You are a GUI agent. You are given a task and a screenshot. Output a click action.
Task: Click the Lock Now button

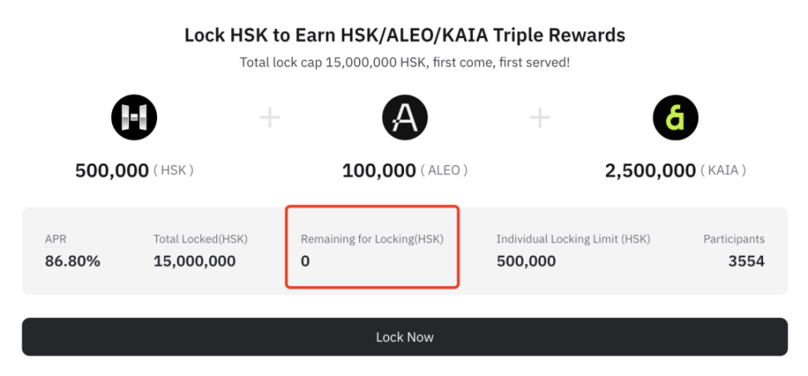(x=405, y=337)
